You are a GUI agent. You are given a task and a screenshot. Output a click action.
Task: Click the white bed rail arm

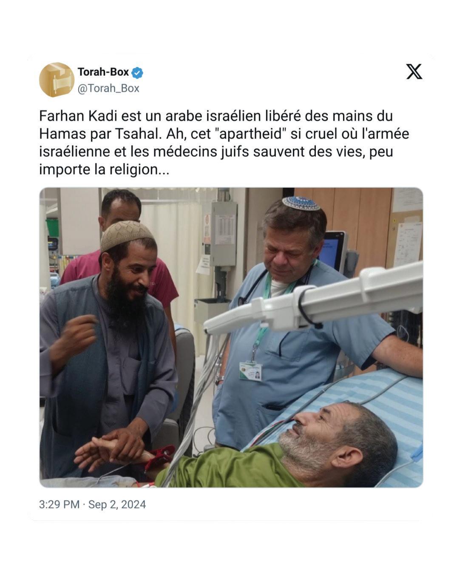pyautogui.click(x=313, y=300)
